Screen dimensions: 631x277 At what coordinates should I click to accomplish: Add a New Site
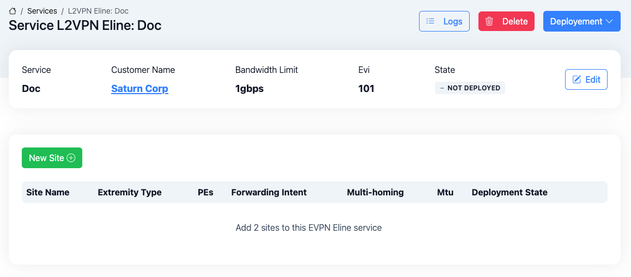[52, 158]
